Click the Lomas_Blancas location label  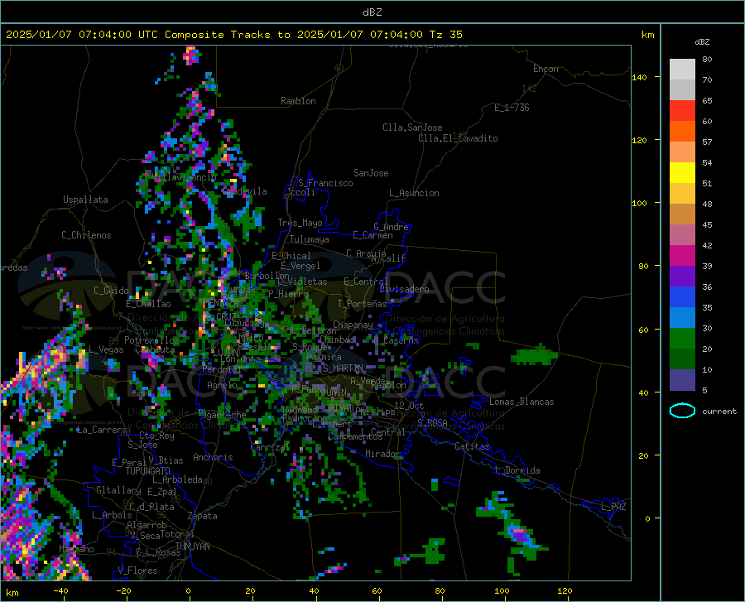pos(521,402)
